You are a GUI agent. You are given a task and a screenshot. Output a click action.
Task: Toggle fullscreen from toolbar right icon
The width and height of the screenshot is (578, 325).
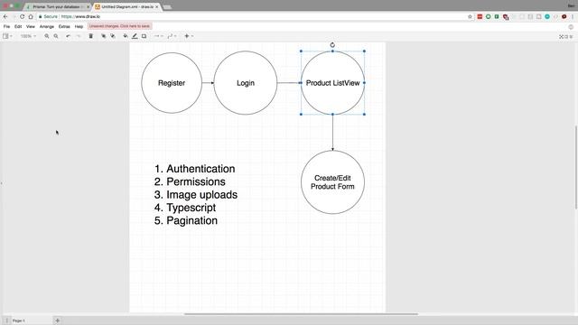562,36
